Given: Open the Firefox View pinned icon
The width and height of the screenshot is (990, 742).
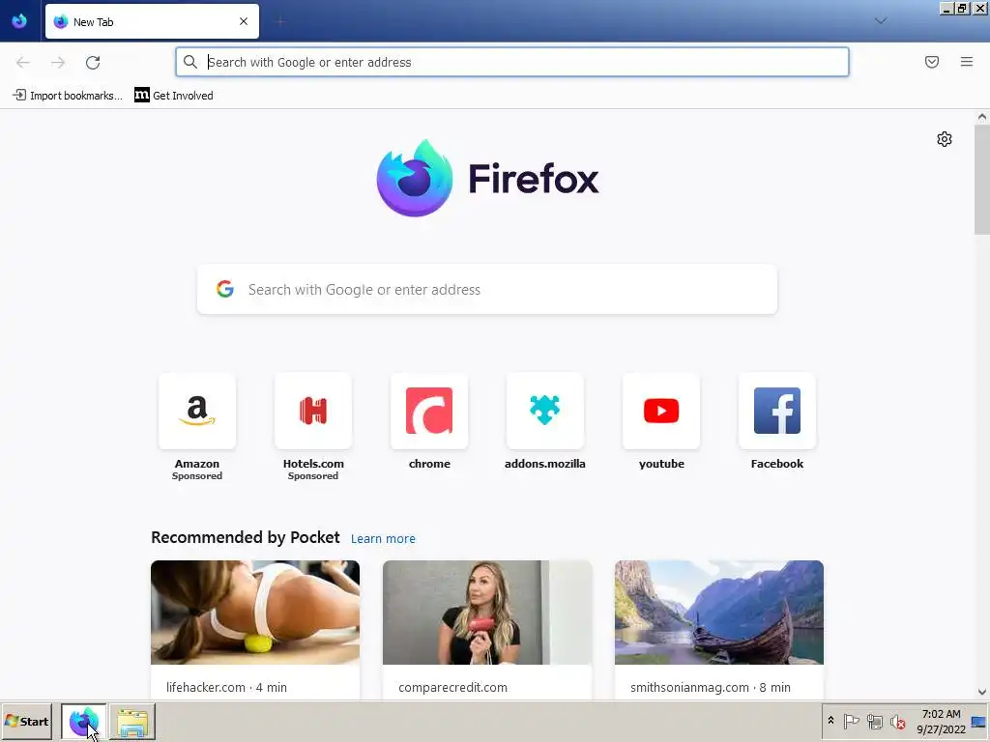Looking at the screenshot, I should (x=19, y=21).
